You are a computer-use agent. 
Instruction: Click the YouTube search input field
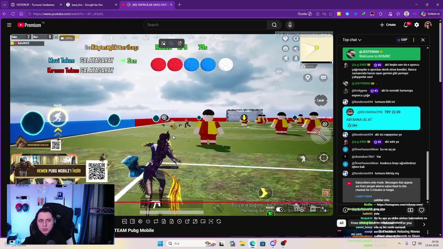click(x=205, y=25)
